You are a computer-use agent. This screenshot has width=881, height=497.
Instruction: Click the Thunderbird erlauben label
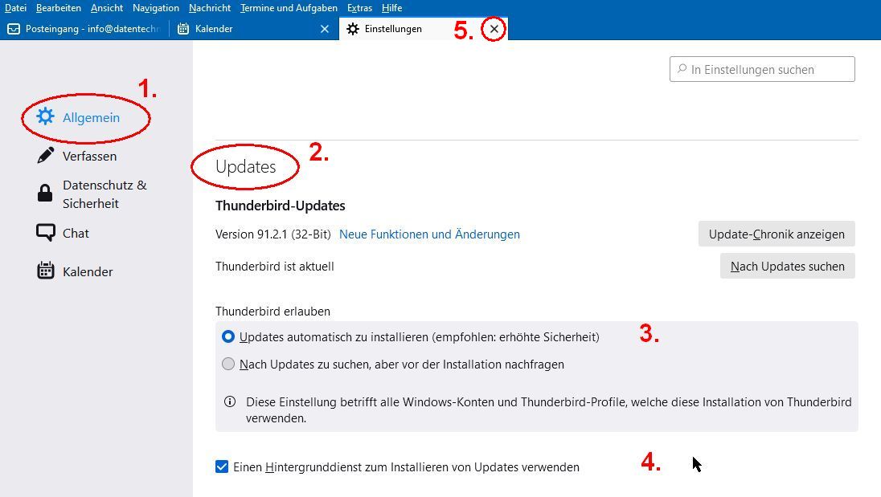[x=272, y=311]
